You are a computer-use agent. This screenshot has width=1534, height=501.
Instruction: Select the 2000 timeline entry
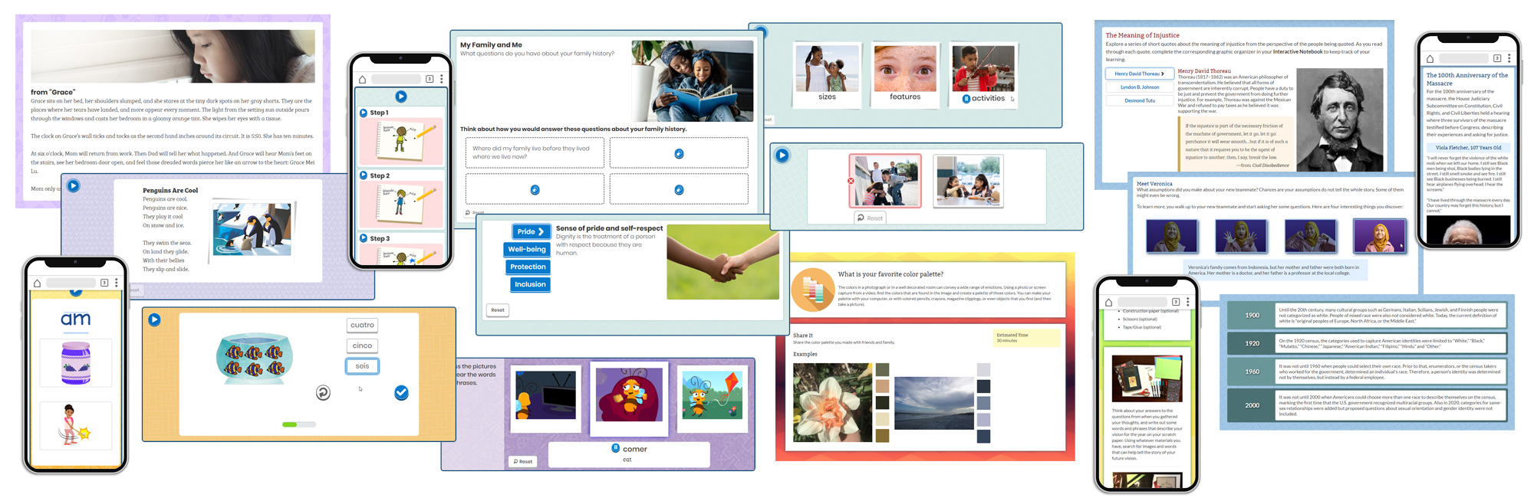point(1367,405)
